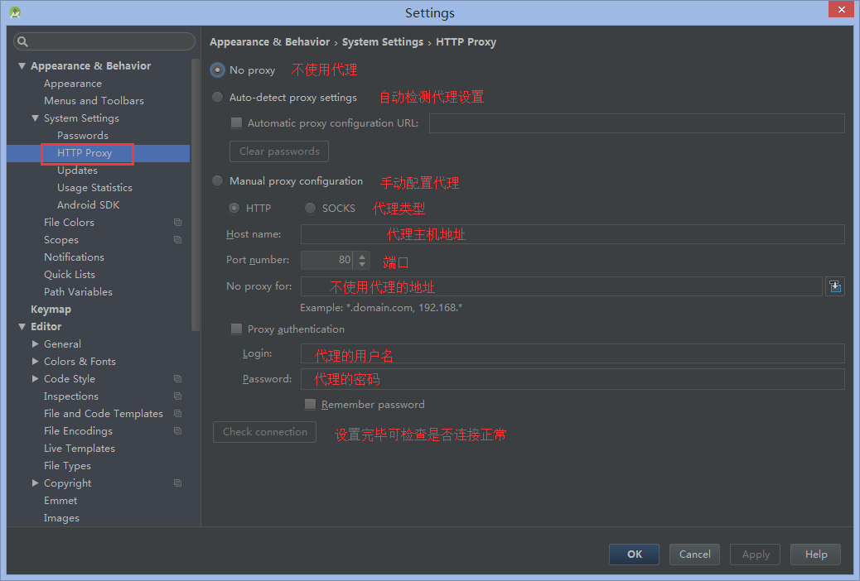
Task: Click the Host name input field
Action: [573, 234]
